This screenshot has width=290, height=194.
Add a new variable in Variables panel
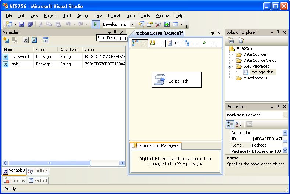tap(6, 40)
